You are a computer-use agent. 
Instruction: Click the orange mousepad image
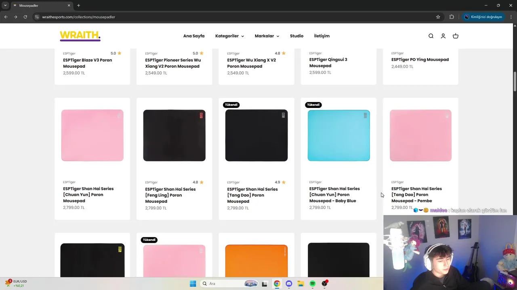pos(256,261)
